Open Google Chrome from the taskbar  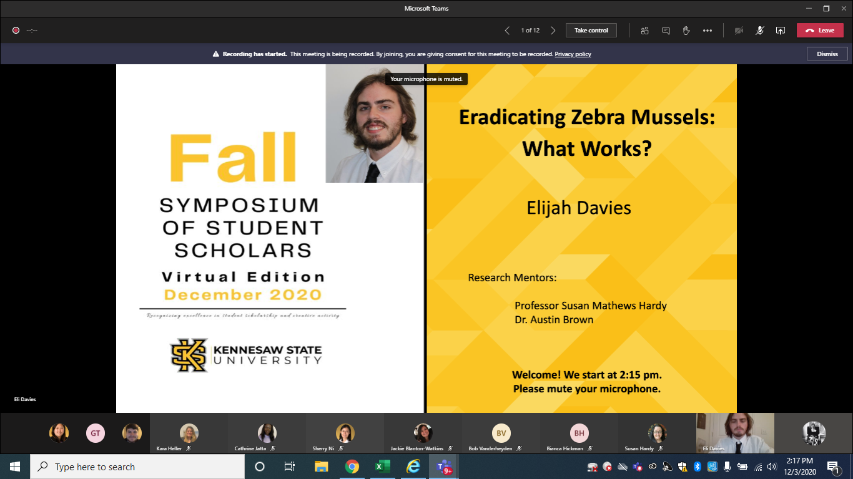(352, 467)
